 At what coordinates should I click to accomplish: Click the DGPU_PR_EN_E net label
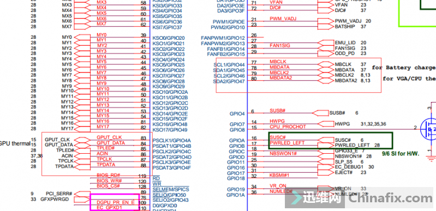[115, 202]
